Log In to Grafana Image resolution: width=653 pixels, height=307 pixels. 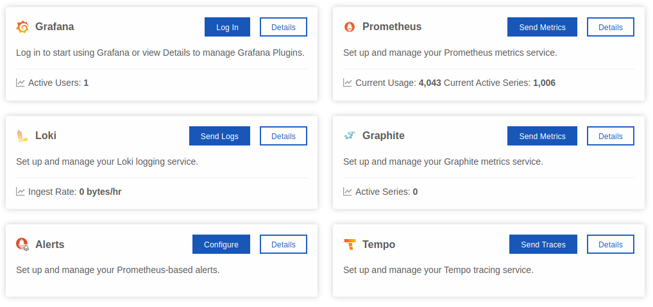pos(227,27)
